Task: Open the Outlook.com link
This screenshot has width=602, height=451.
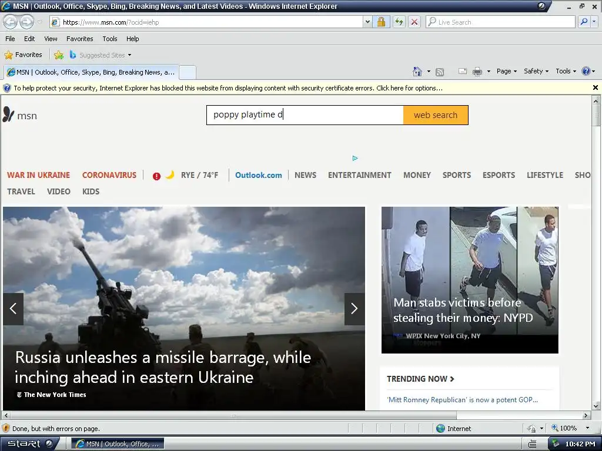Action: pos(259,175)
